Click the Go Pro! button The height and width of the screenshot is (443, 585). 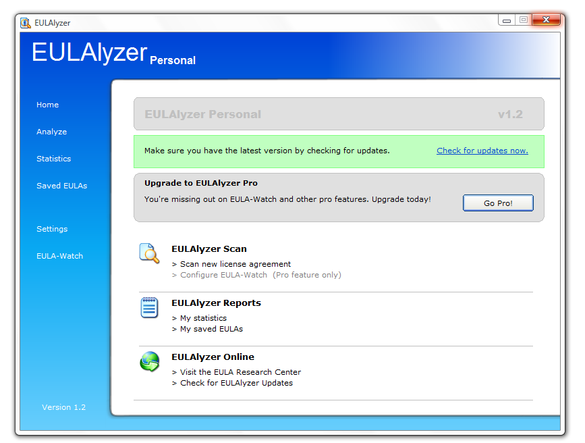coord(498,203)
